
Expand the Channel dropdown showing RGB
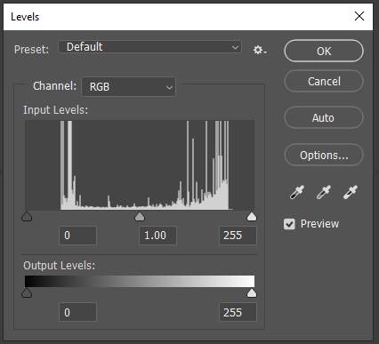(x=128, y=87)
